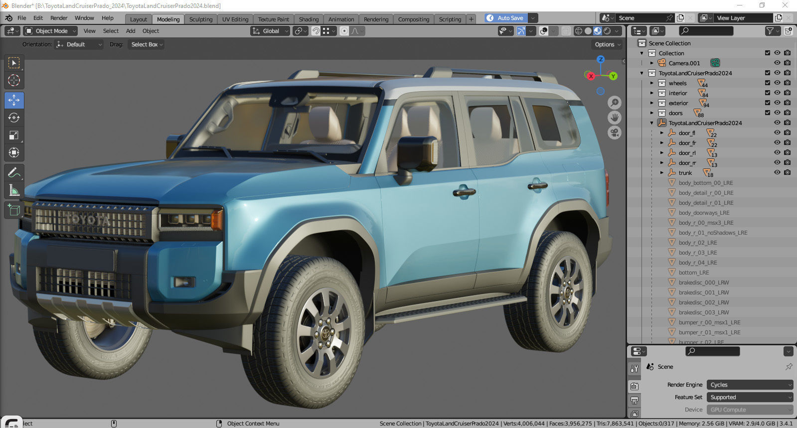Expand the interior collection
This screenshot has width=797, height=428.
(651, 93)
